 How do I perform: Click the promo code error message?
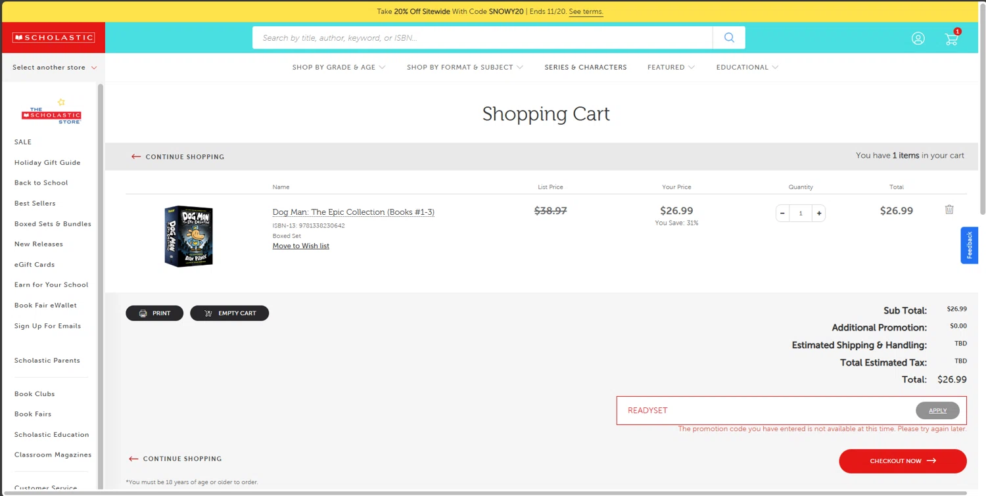pyautogui.click(x=822, y=429)
